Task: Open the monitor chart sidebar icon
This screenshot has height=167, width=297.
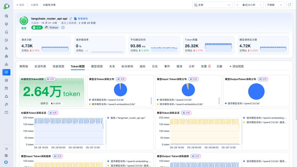Action: click(x=6, y=24)
